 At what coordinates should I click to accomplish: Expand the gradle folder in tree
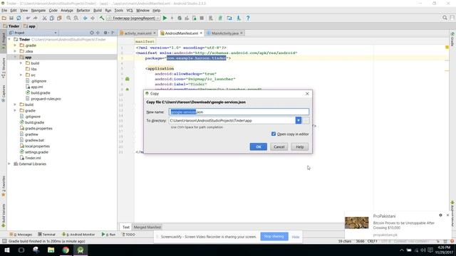(15, 110)
